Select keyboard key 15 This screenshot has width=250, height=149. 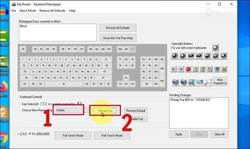[106, 59]
